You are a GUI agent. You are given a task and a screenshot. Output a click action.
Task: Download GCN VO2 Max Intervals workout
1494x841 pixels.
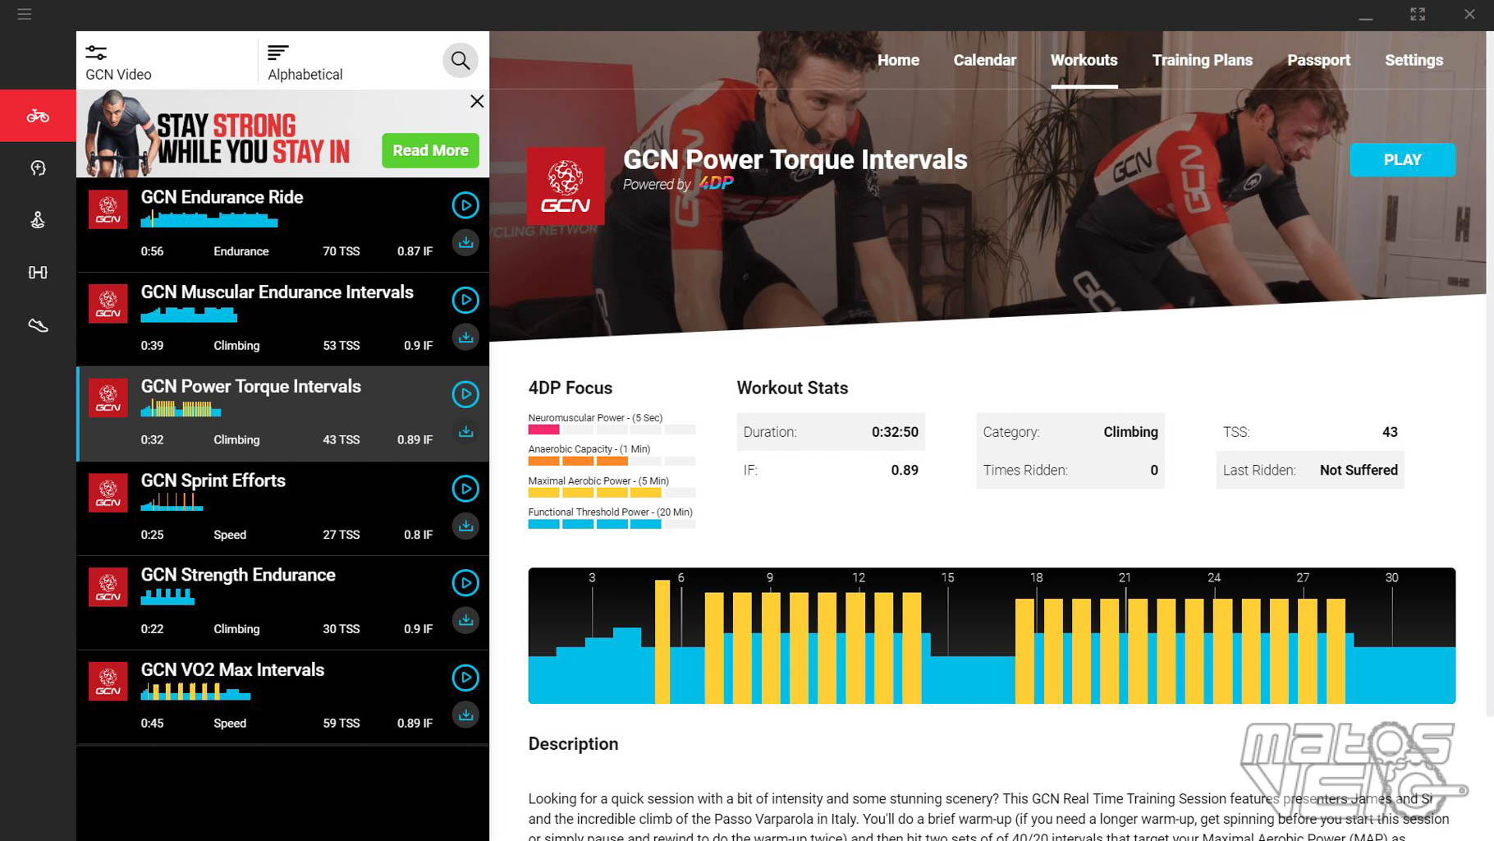465,715
